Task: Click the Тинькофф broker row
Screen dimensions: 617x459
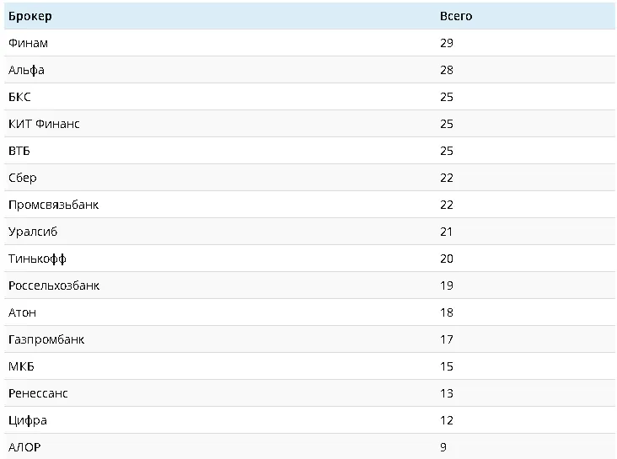Action: pyautogui.click(x=37, y=259)
